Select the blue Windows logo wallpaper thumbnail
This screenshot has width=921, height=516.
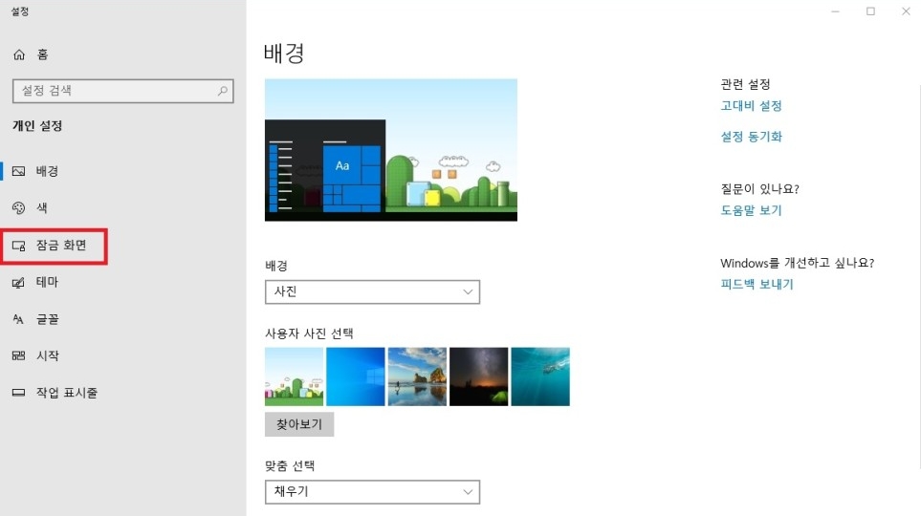[356, 376]
